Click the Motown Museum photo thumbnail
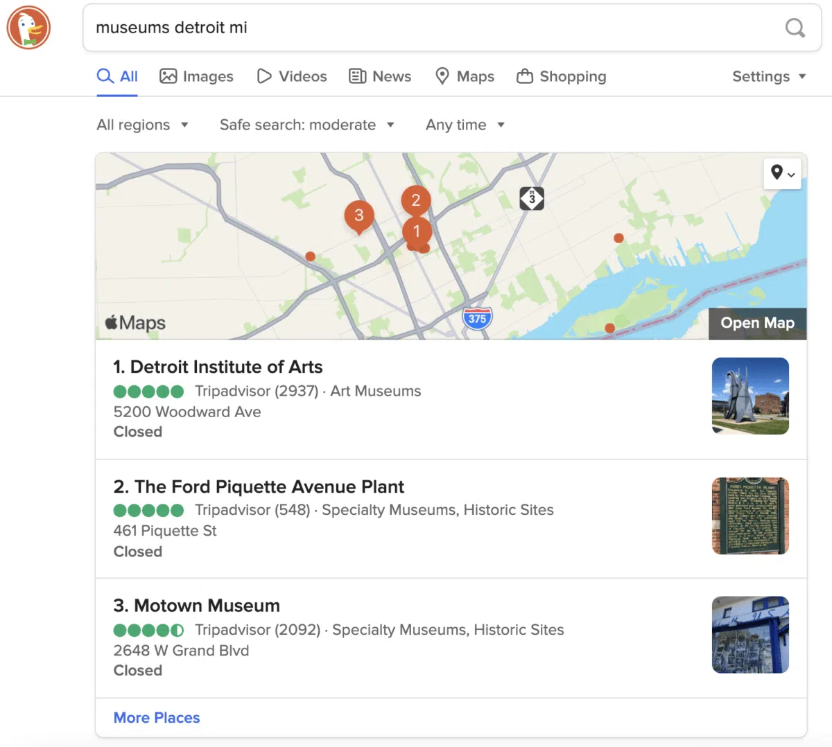The width and height of the screenshot is (832, 747). pyautogui.click(x=750, y=635)
